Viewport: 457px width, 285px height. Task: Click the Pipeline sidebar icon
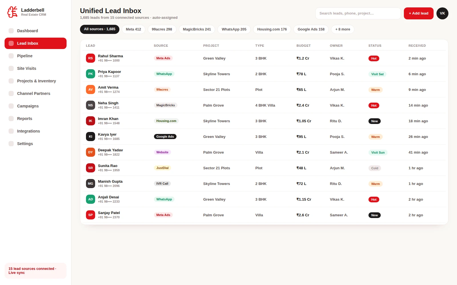point(11,56)
